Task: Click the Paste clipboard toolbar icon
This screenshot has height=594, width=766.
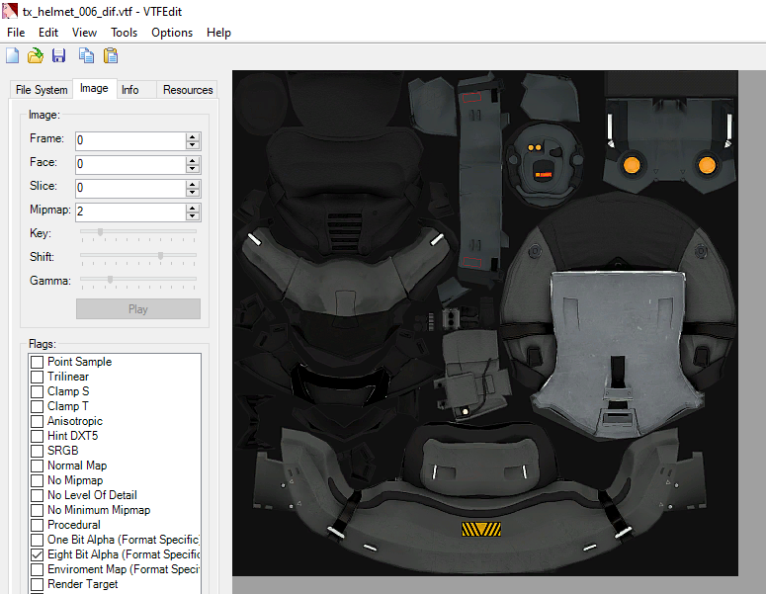Action: pyautogui.click(x=110, y=56)
